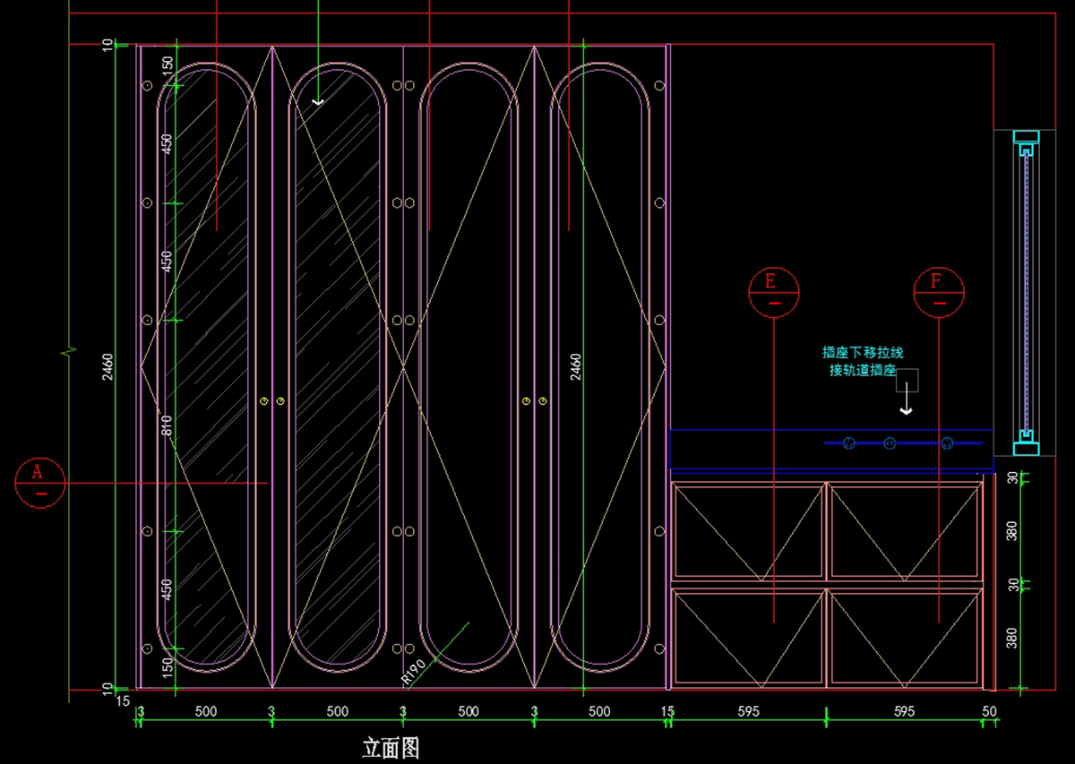Click the white arrowhead at the top green leader
Image resolution: width=1075 pixels, height=764 pixels.
point(318,103)
